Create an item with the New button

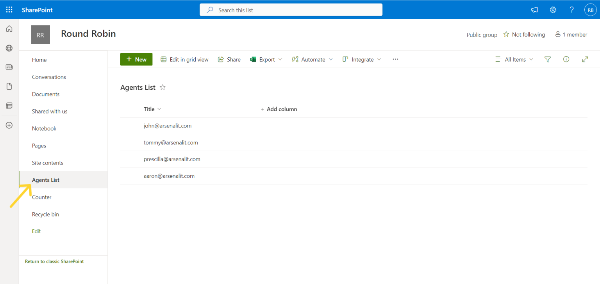pos(136,59)
